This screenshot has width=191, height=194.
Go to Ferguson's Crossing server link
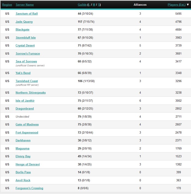pyautogui.click(x=29, y=188)
